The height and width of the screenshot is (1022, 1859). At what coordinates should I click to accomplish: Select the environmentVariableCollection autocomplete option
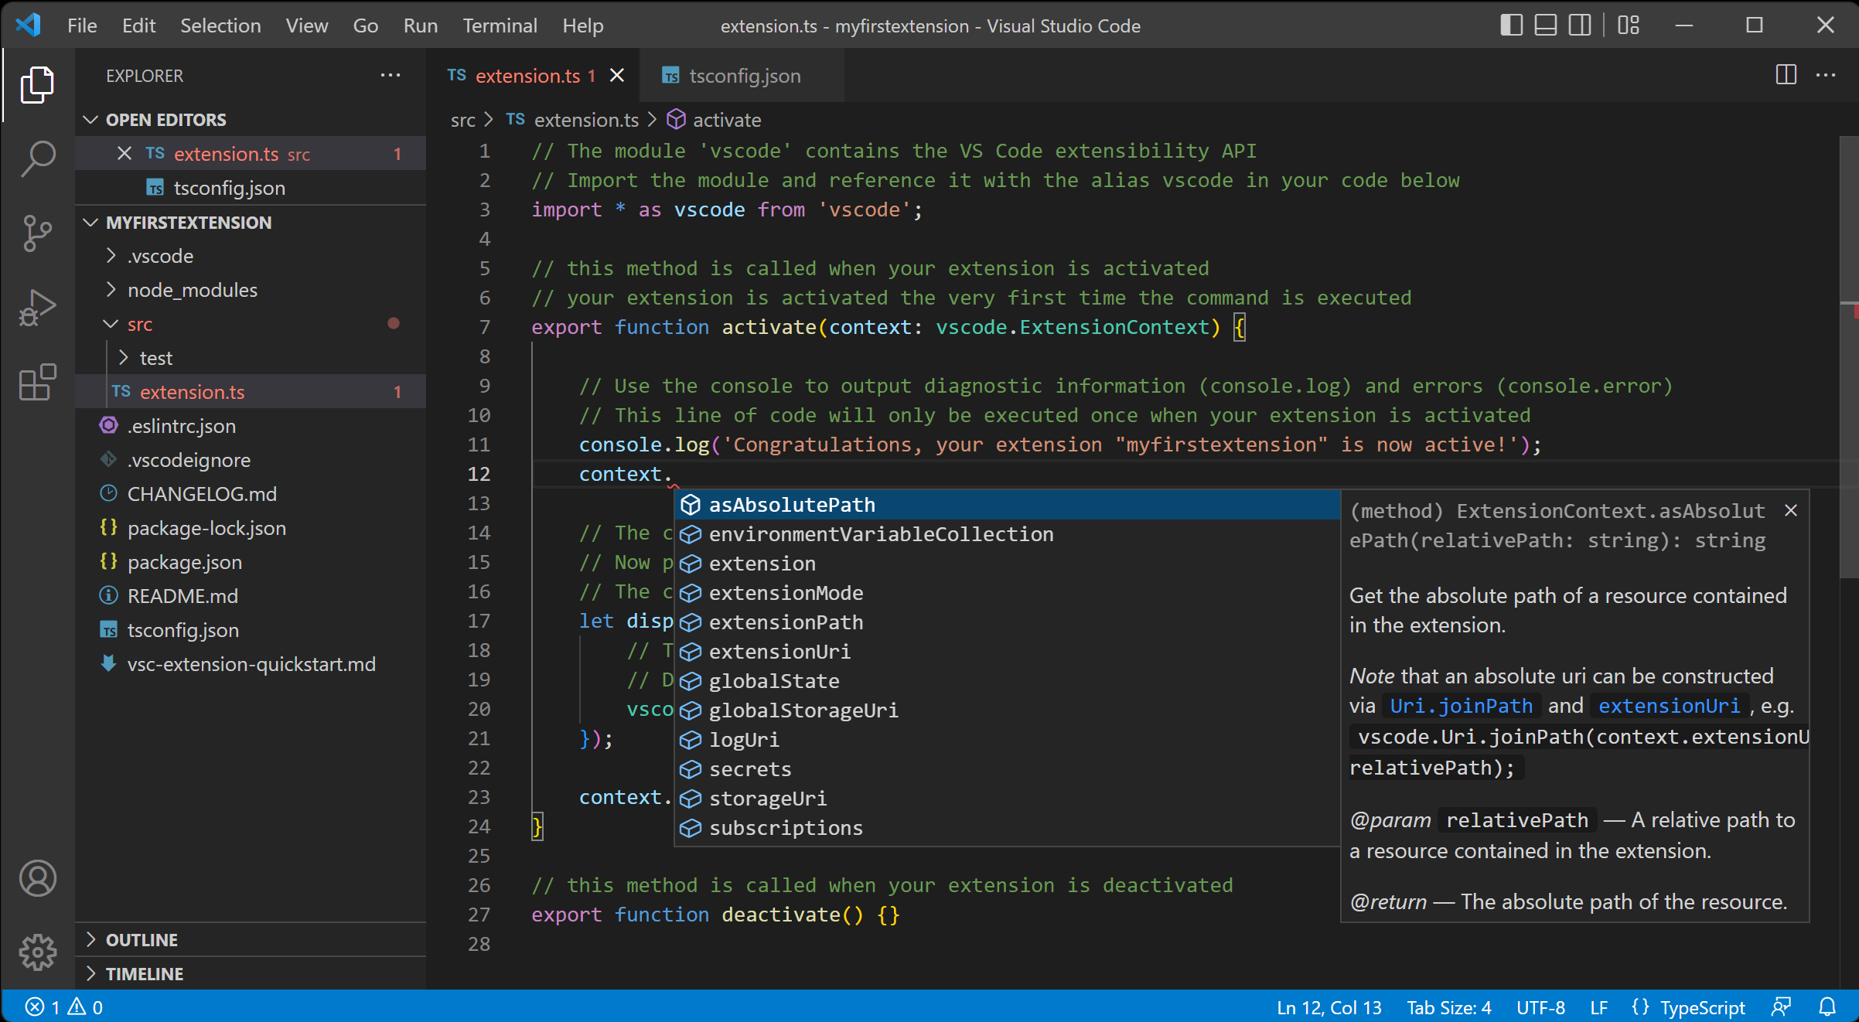coord(881,533)
